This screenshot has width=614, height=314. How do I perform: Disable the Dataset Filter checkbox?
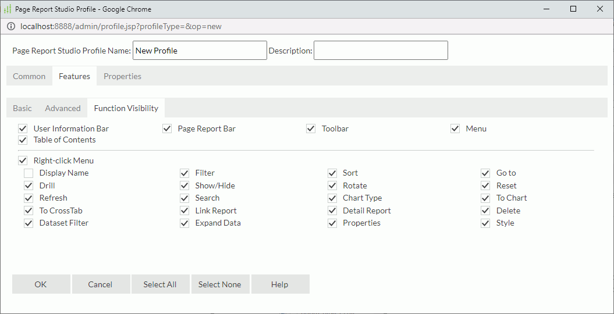29,223
